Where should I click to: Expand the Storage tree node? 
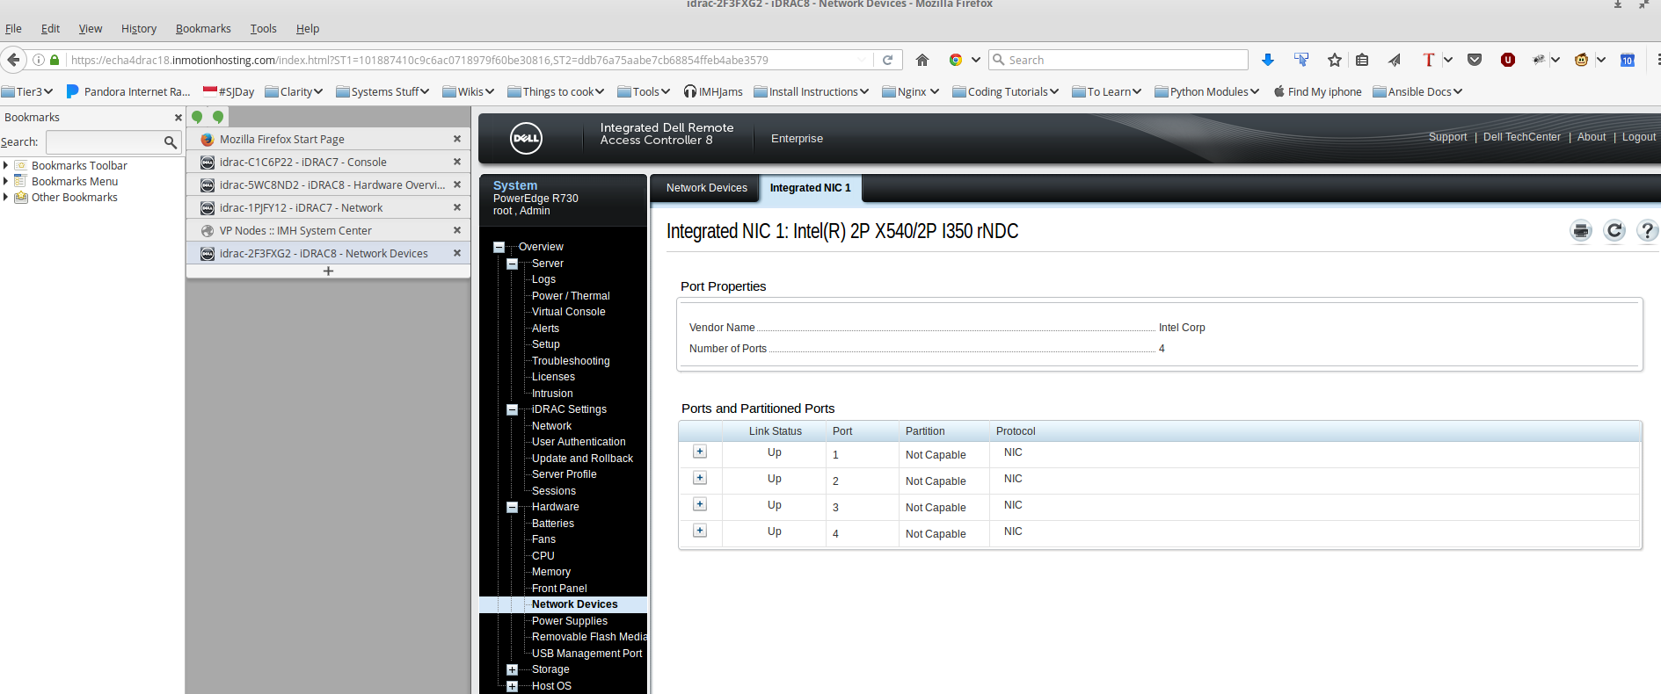(512, 669)
